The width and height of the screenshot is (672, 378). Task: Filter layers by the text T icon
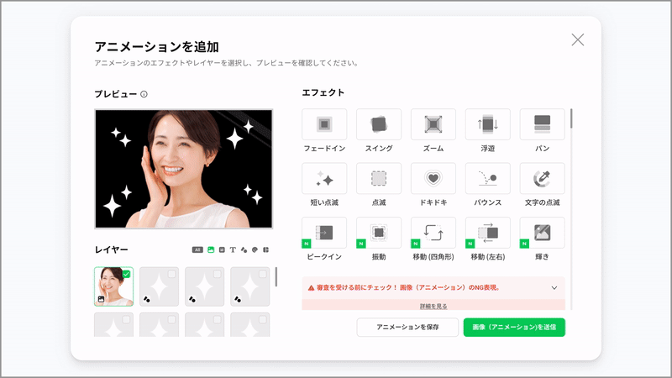coord(233,249)
